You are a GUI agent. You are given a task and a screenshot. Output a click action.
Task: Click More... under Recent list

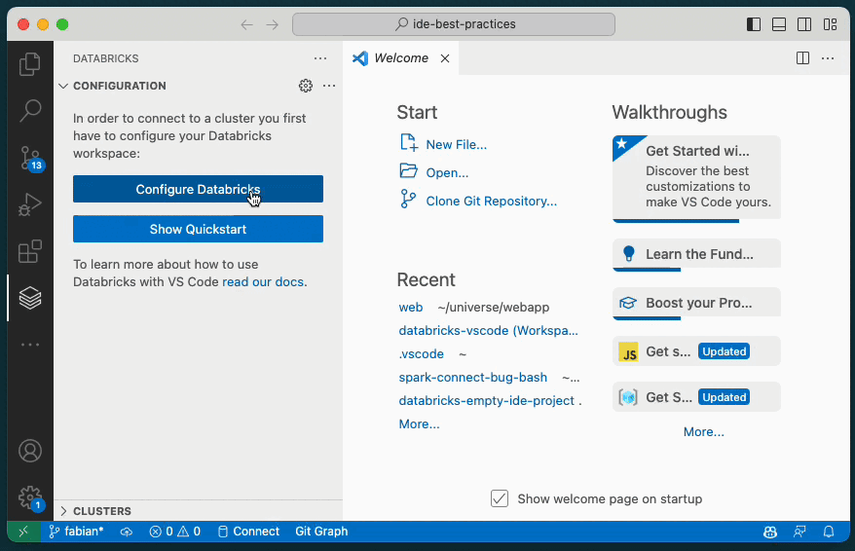(x=419, y=424)
